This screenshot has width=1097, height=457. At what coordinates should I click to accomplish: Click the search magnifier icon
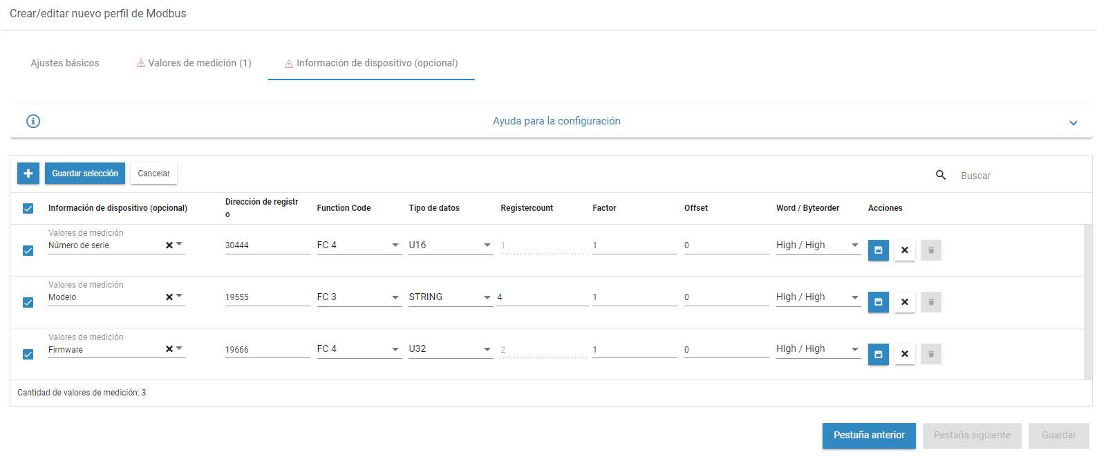tap(940, 175)
